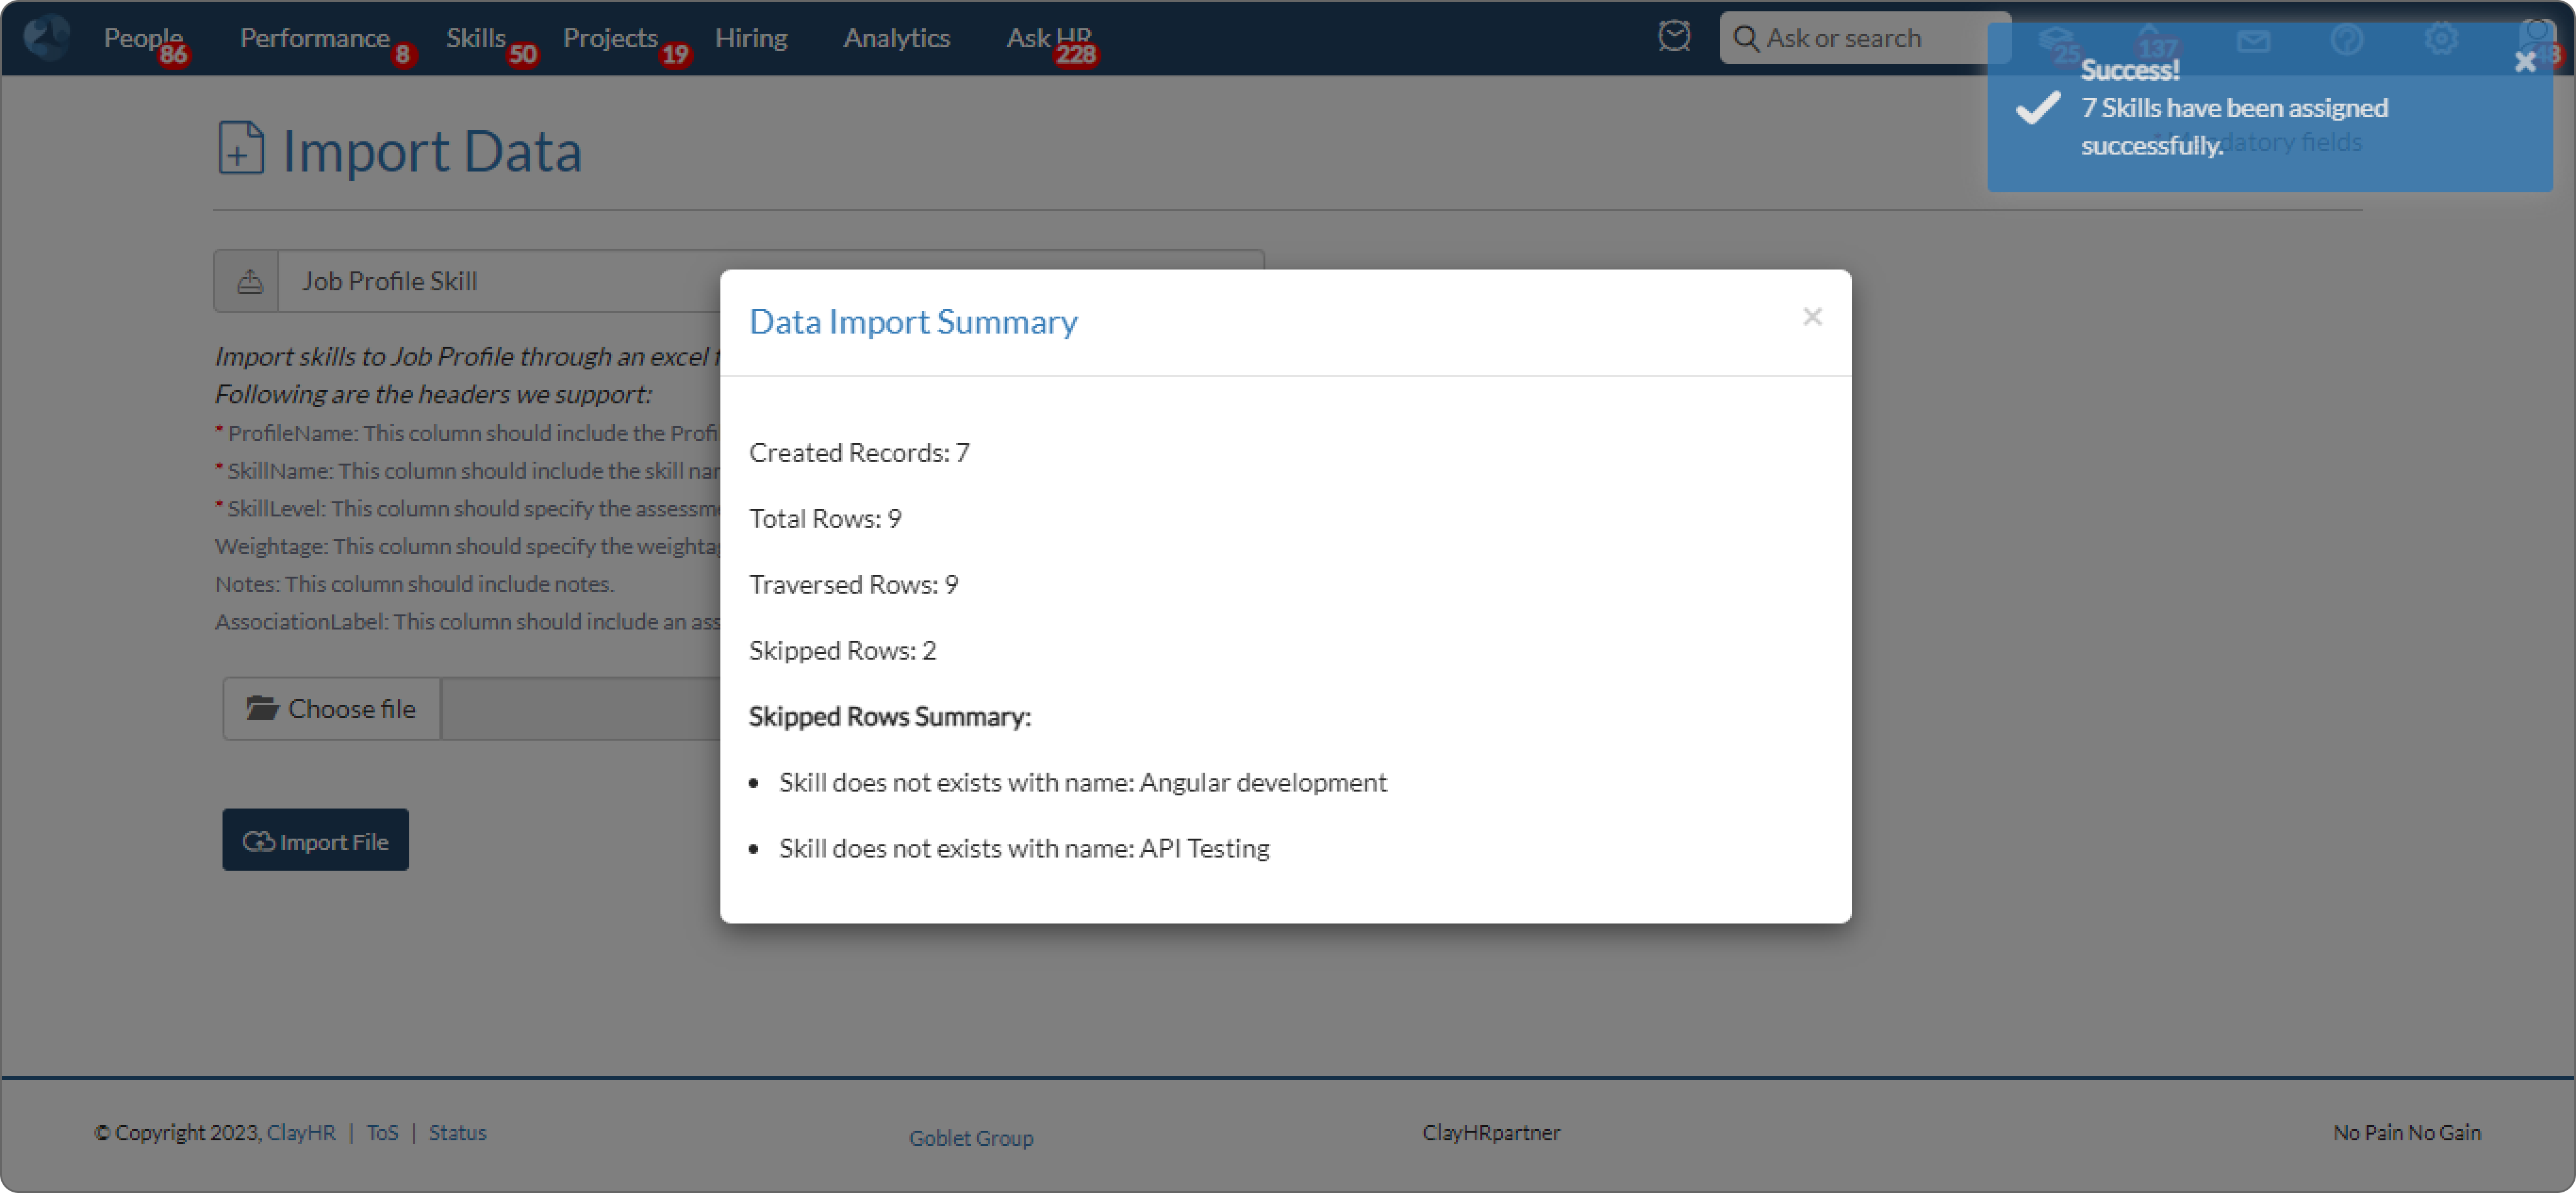Open the Projects menu
2576x1193 pixels.
pos(610,38)
